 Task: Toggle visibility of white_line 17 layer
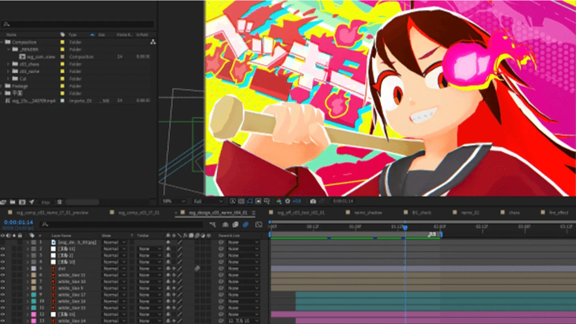tap(3, 294)
